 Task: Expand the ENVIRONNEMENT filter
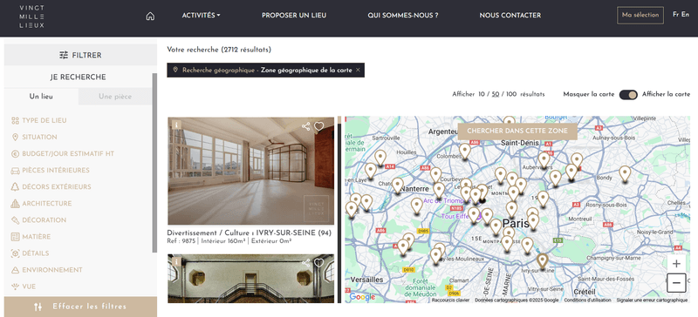(x=46, y=270)
